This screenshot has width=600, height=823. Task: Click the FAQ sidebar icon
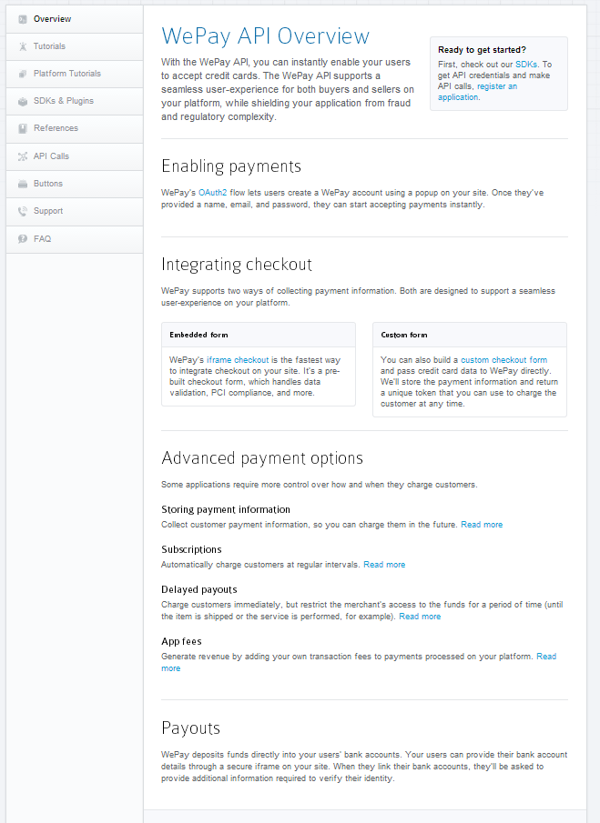click(x=22, y=239)
